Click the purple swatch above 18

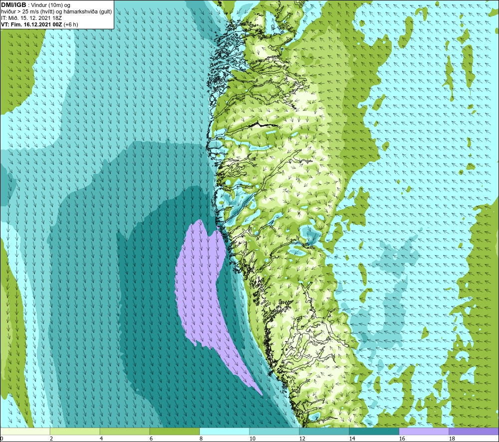pos(474,431)
